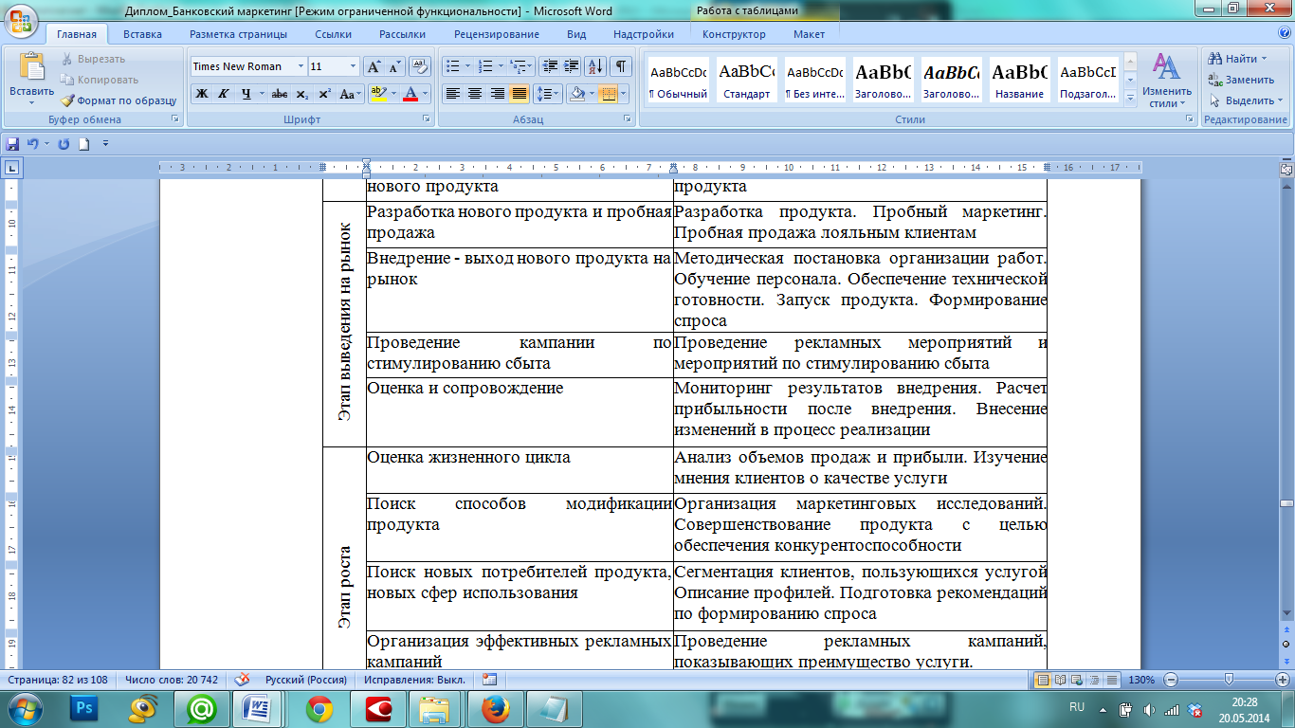Click Число слов: 20 742 in status bar

point(172,680)
